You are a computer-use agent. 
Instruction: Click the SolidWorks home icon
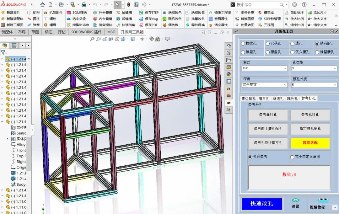42,4
